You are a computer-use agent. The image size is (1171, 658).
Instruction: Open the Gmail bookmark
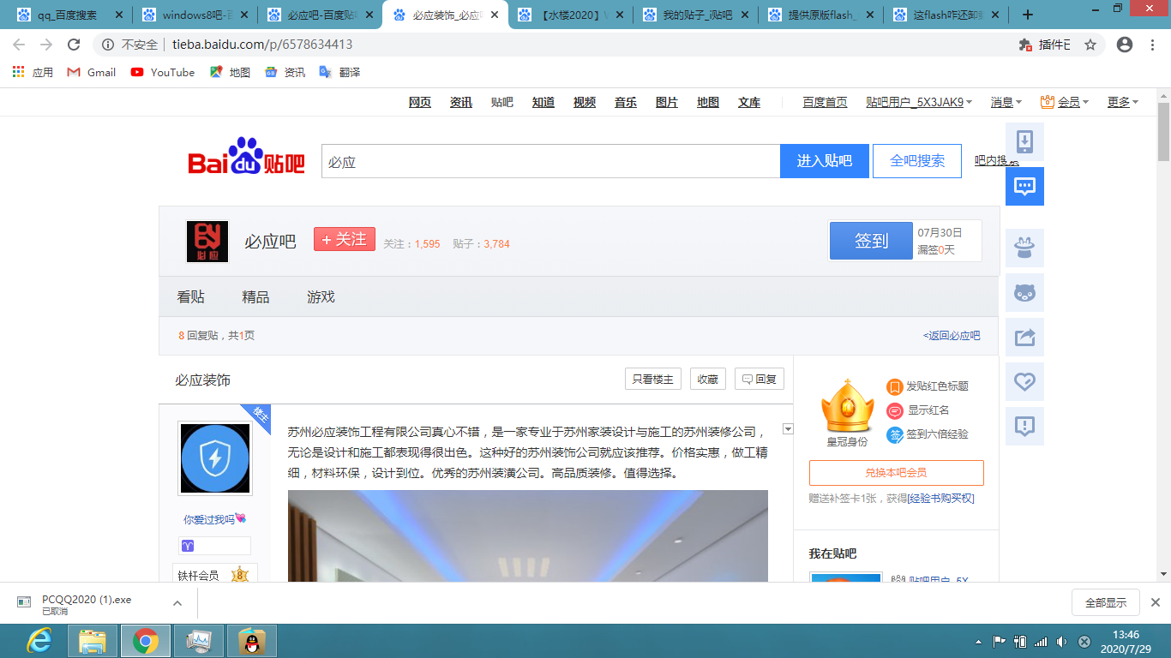(92, 72)
